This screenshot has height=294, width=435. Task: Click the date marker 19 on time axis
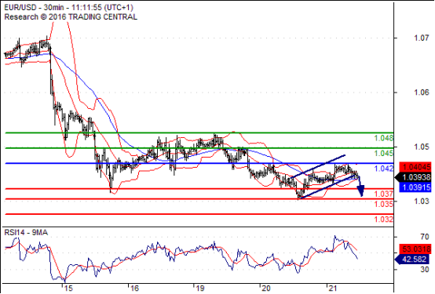coord(199,289)
